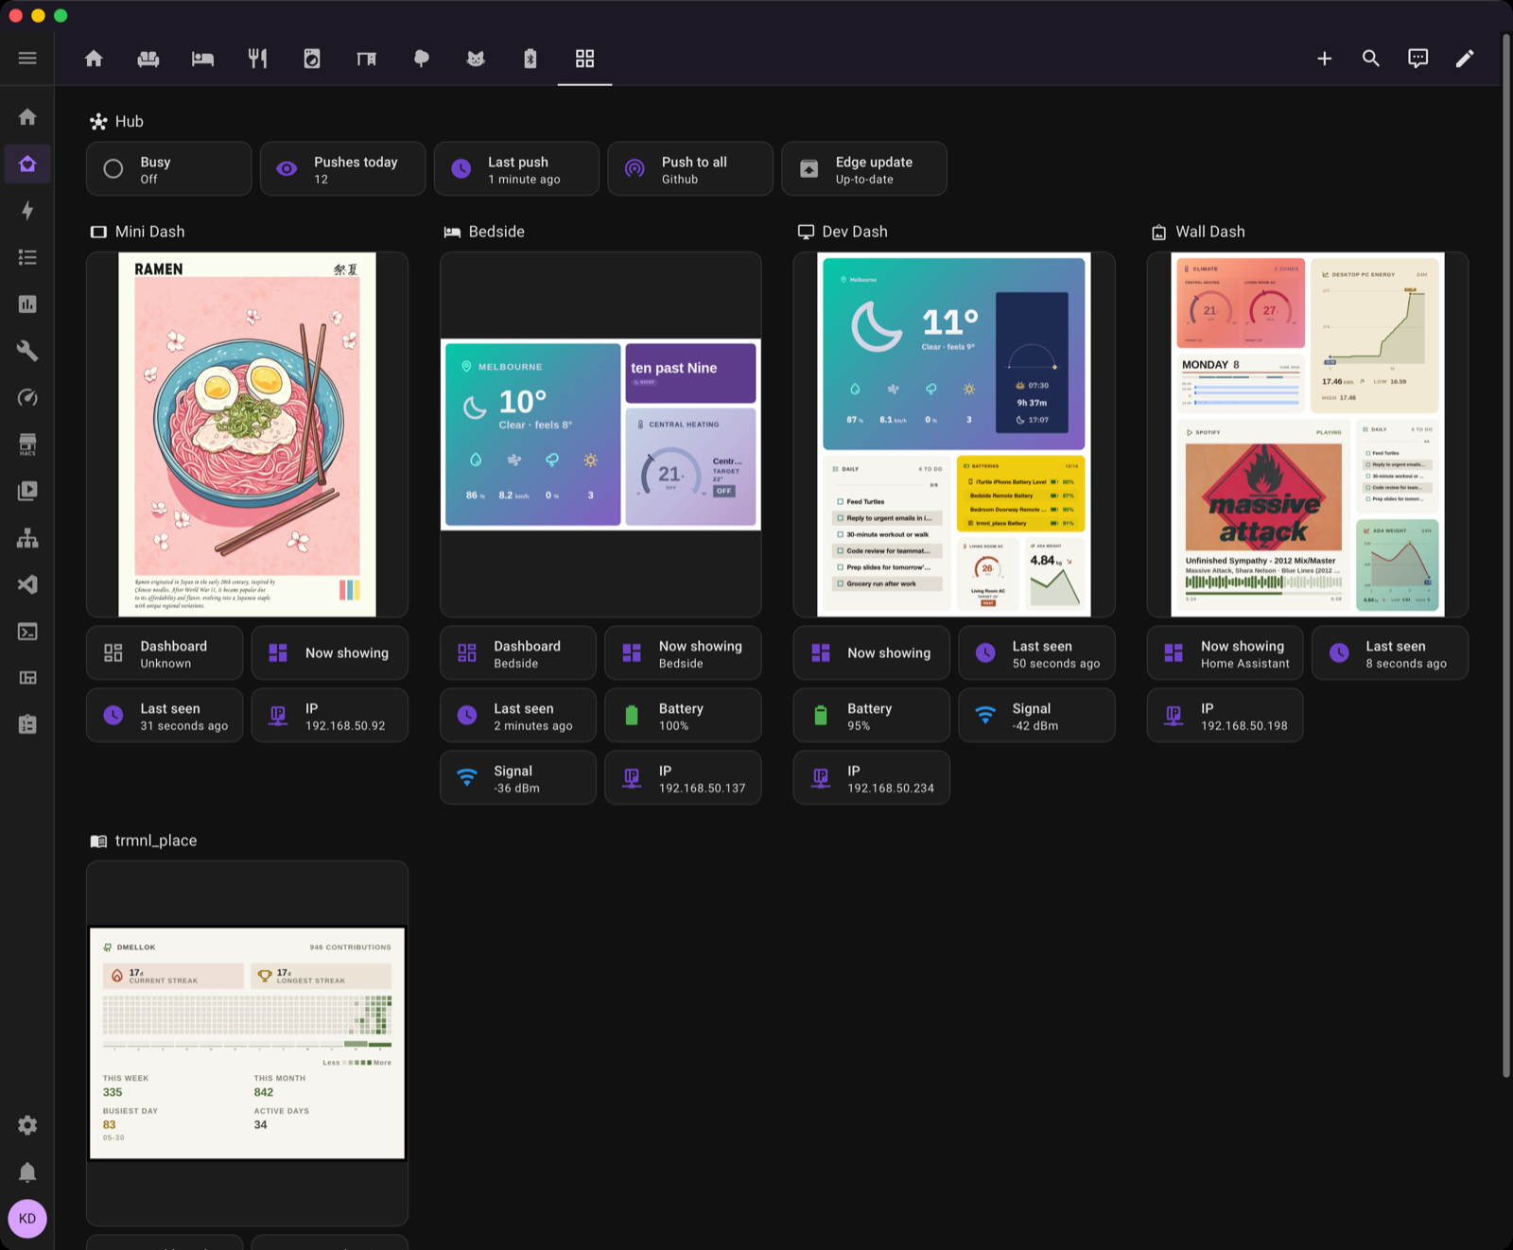Open the Ramen poster preview image
The image size is (1513, 1250).
pos(247,435)
